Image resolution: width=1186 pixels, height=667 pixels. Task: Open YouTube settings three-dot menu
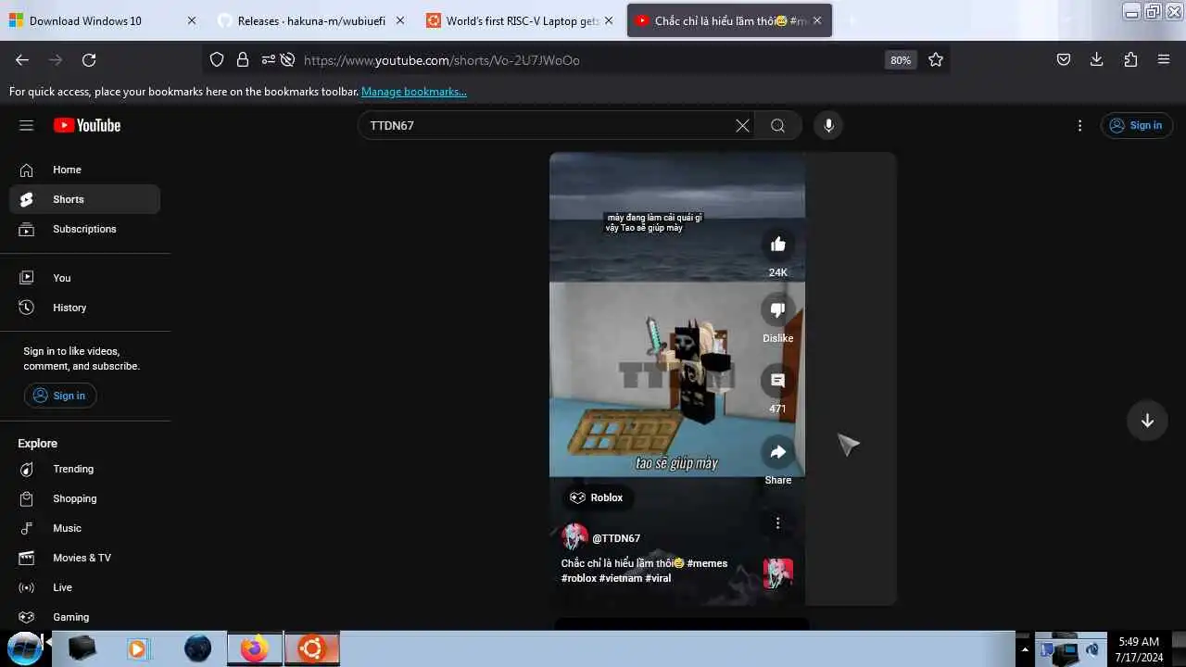[1079, 125]
